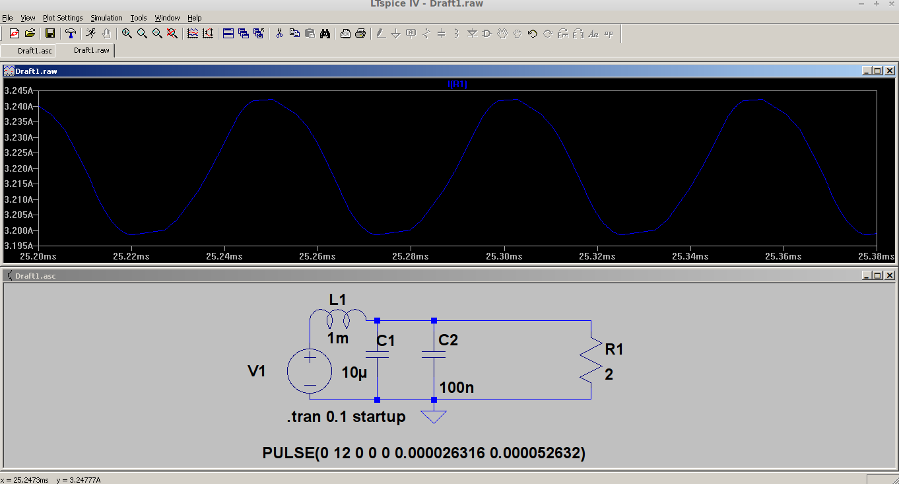Open the Help menu
Viewport: 899px width, 484px height.
coord(194,18)
